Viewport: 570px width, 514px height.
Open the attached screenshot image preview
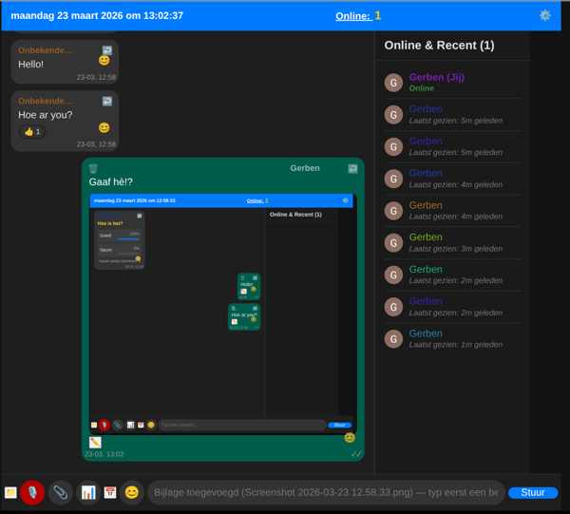click(x=223, y=314)
